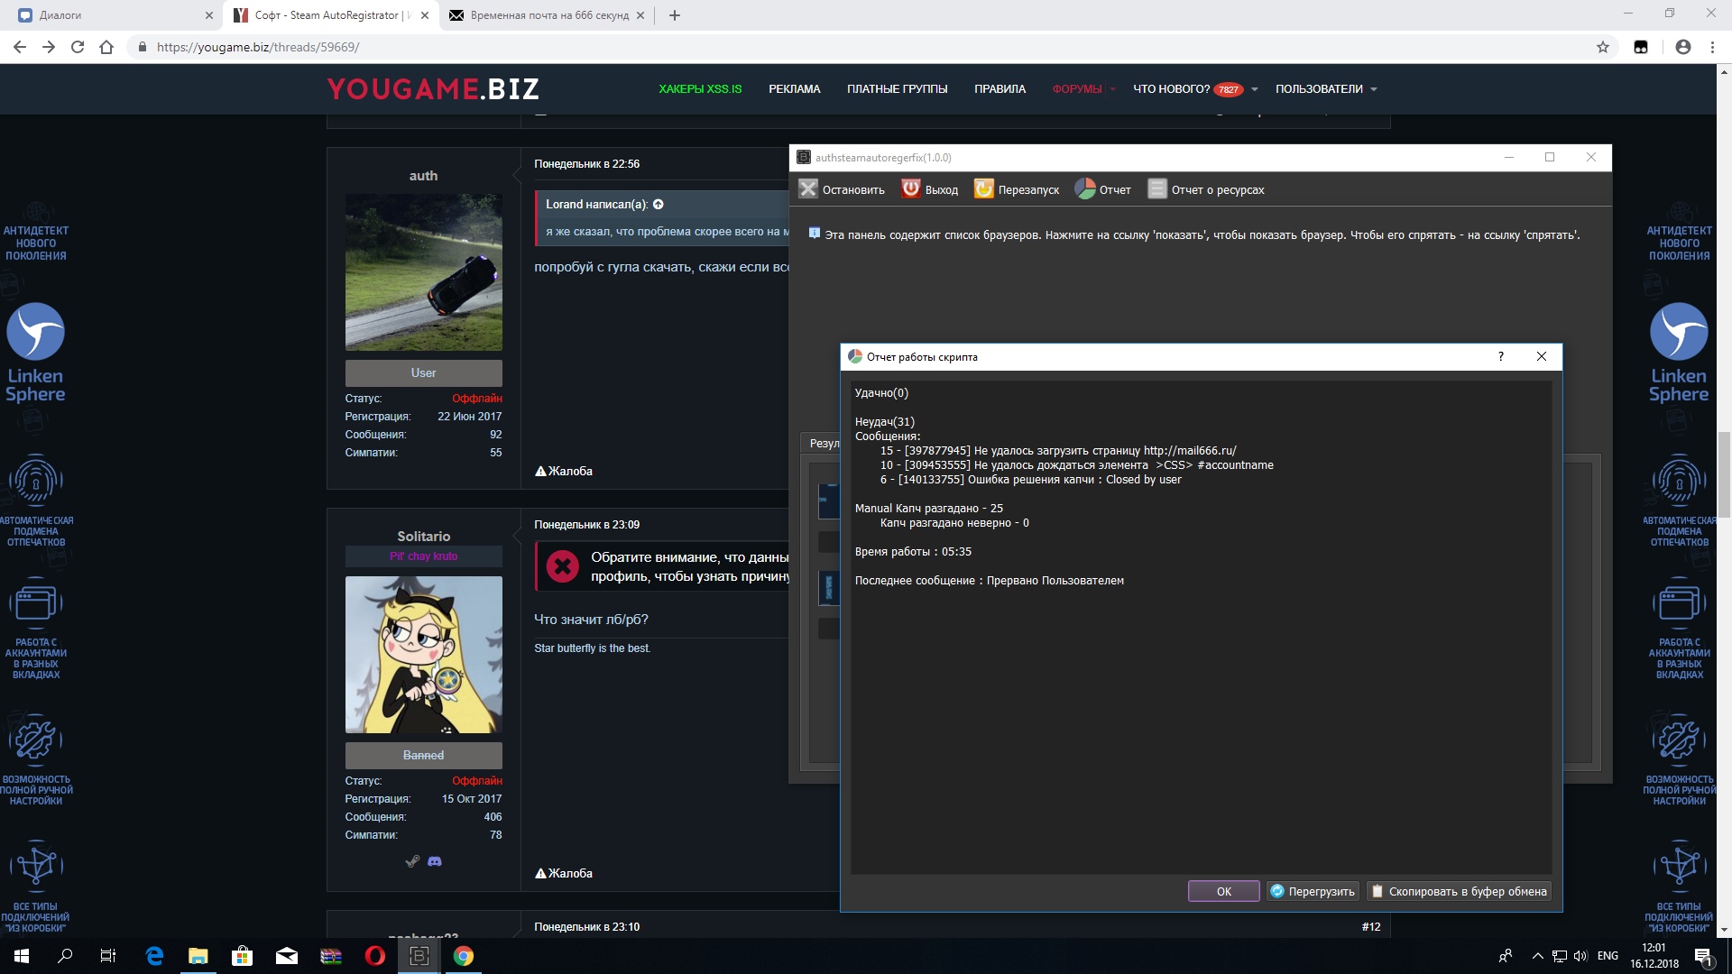Click Жалоба report link under Solitario's post

pyautogui.click(x=564, y=873)
